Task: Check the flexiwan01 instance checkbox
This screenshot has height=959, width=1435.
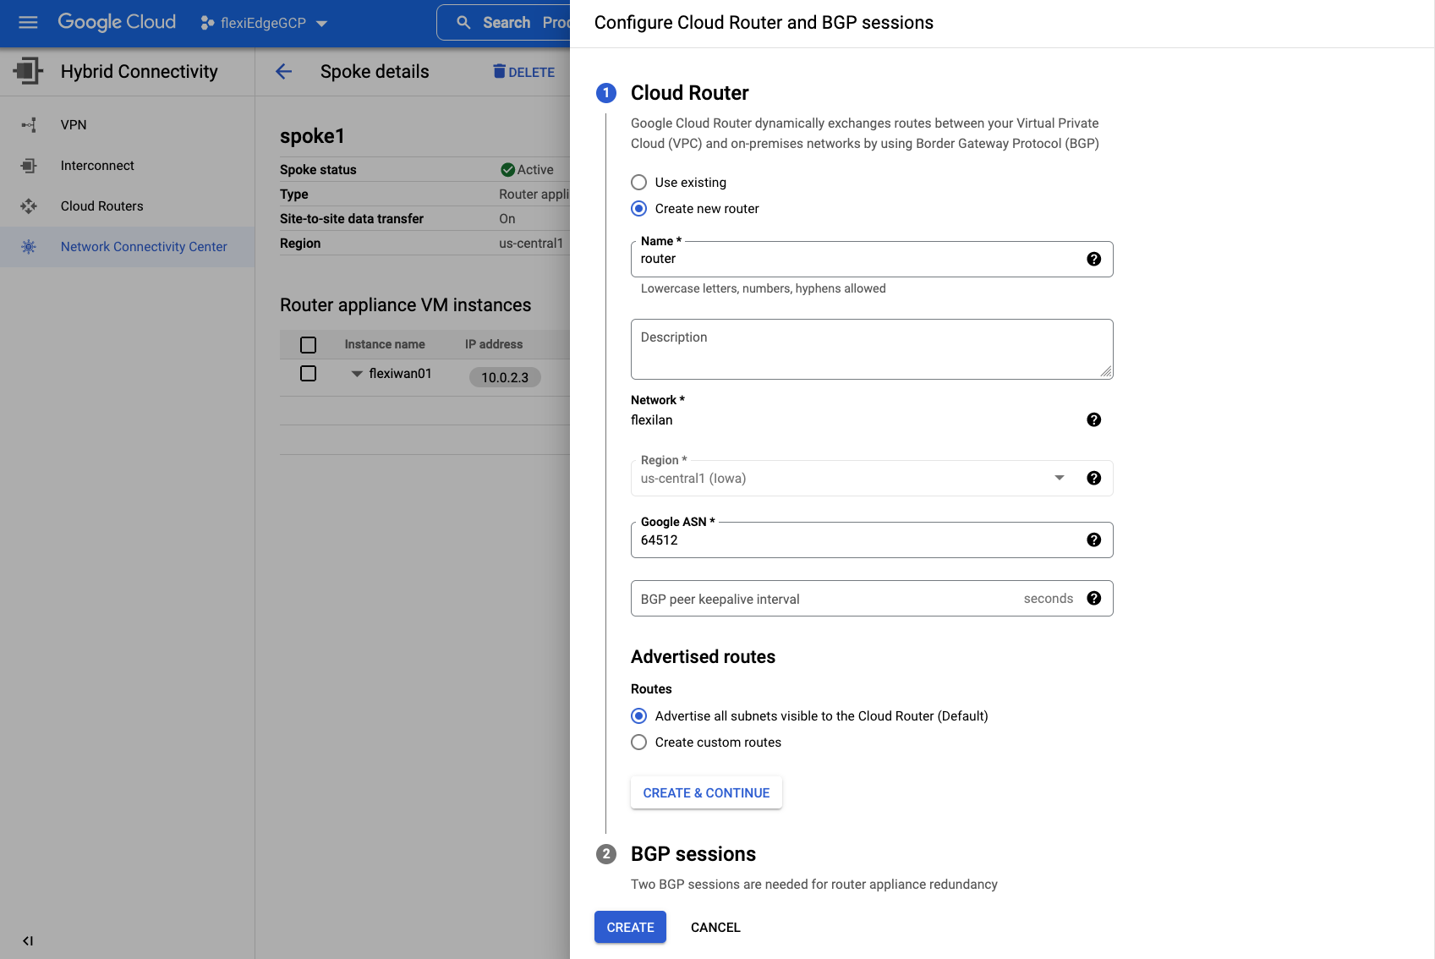Action: [x=309, y=374]
